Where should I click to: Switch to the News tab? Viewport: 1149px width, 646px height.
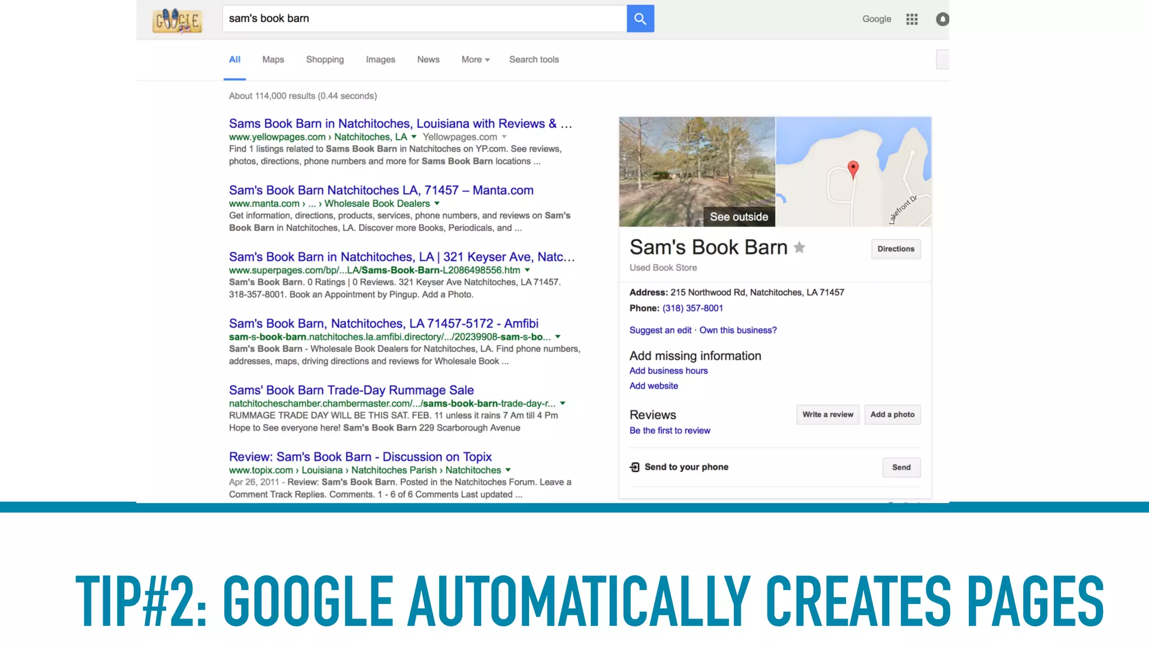[x=428, y=59]
